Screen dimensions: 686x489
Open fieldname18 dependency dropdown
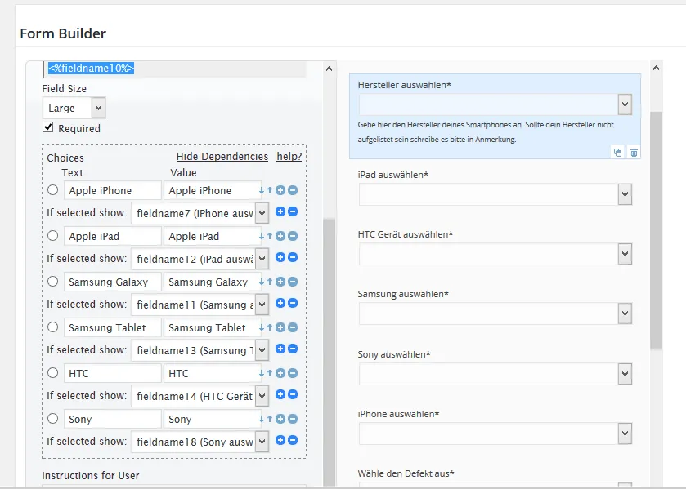(200, 442)
